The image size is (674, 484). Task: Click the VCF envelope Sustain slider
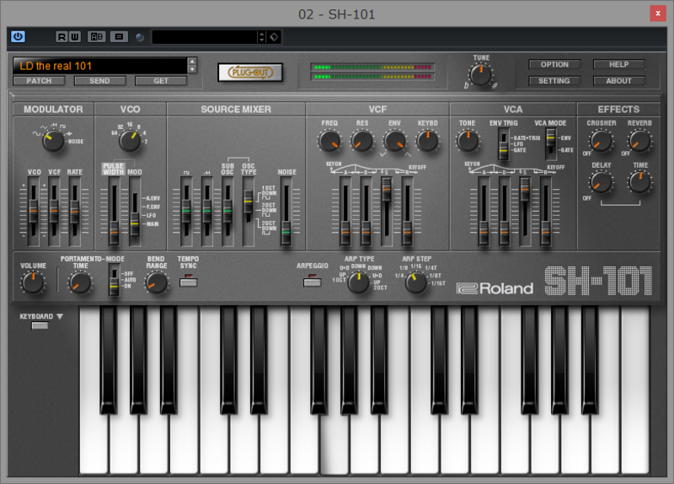(x=387, y=212)
